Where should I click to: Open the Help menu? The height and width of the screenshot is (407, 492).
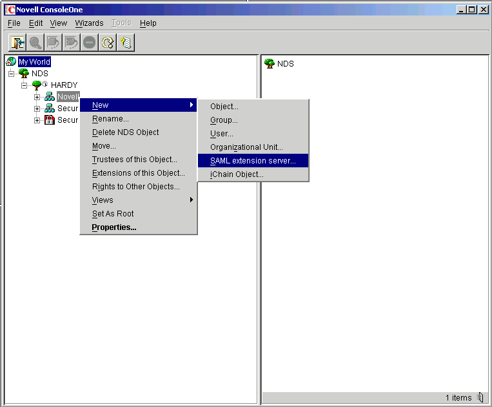click(x=148, y=23)
